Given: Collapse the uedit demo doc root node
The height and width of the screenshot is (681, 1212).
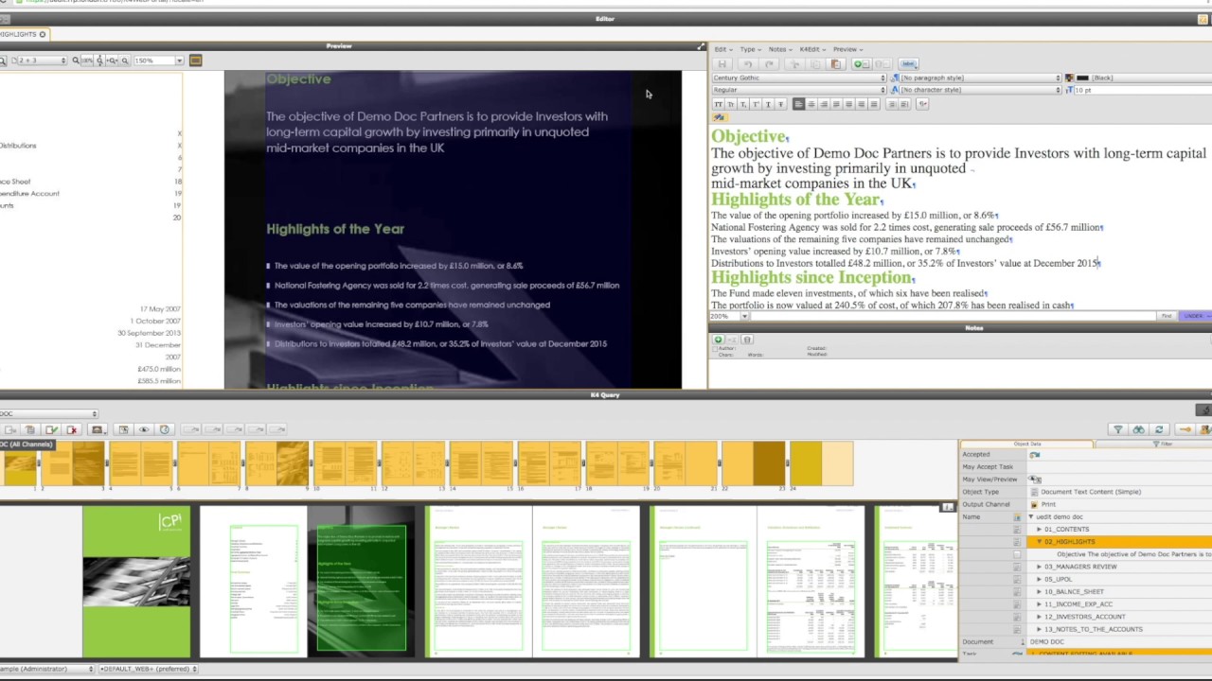Looking at the screenshot, I should (1031, 517).
